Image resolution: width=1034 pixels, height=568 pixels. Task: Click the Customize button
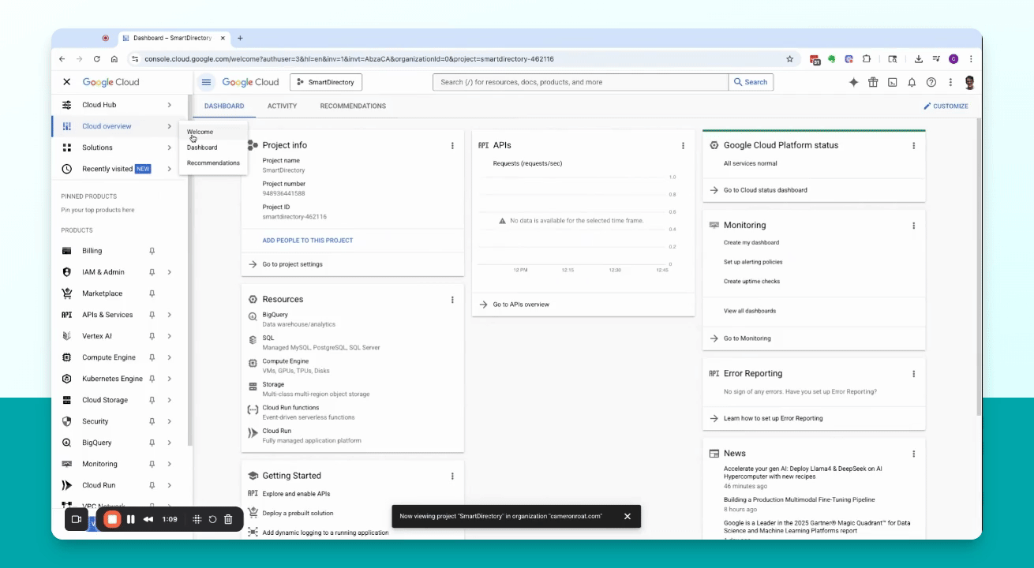click(x=946, y=106)
